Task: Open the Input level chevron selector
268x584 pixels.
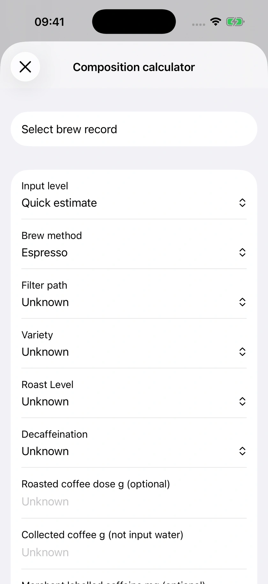Action: [x=242, y=203]
